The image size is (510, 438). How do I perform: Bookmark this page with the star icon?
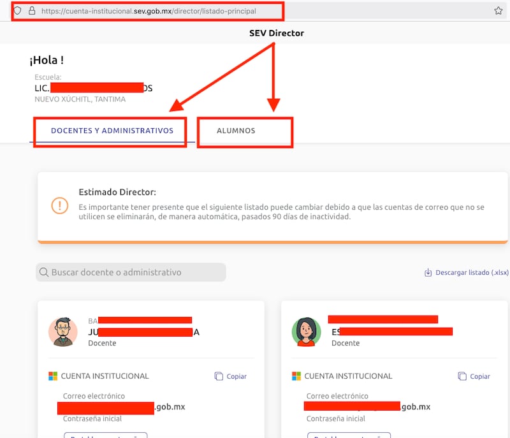point(499,11)
